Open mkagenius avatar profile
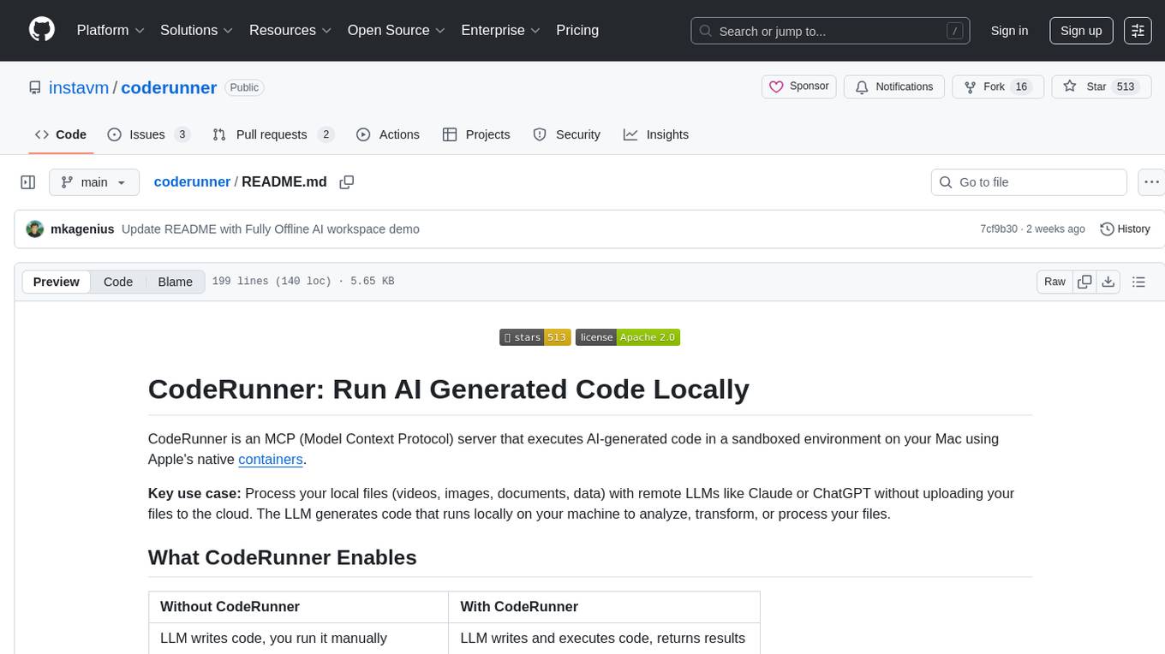1165x654 pixels. 35,229
